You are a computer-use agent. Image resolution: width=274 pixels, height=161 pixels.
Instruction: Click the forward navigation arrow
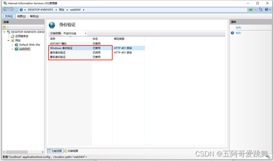coord(12,10)
